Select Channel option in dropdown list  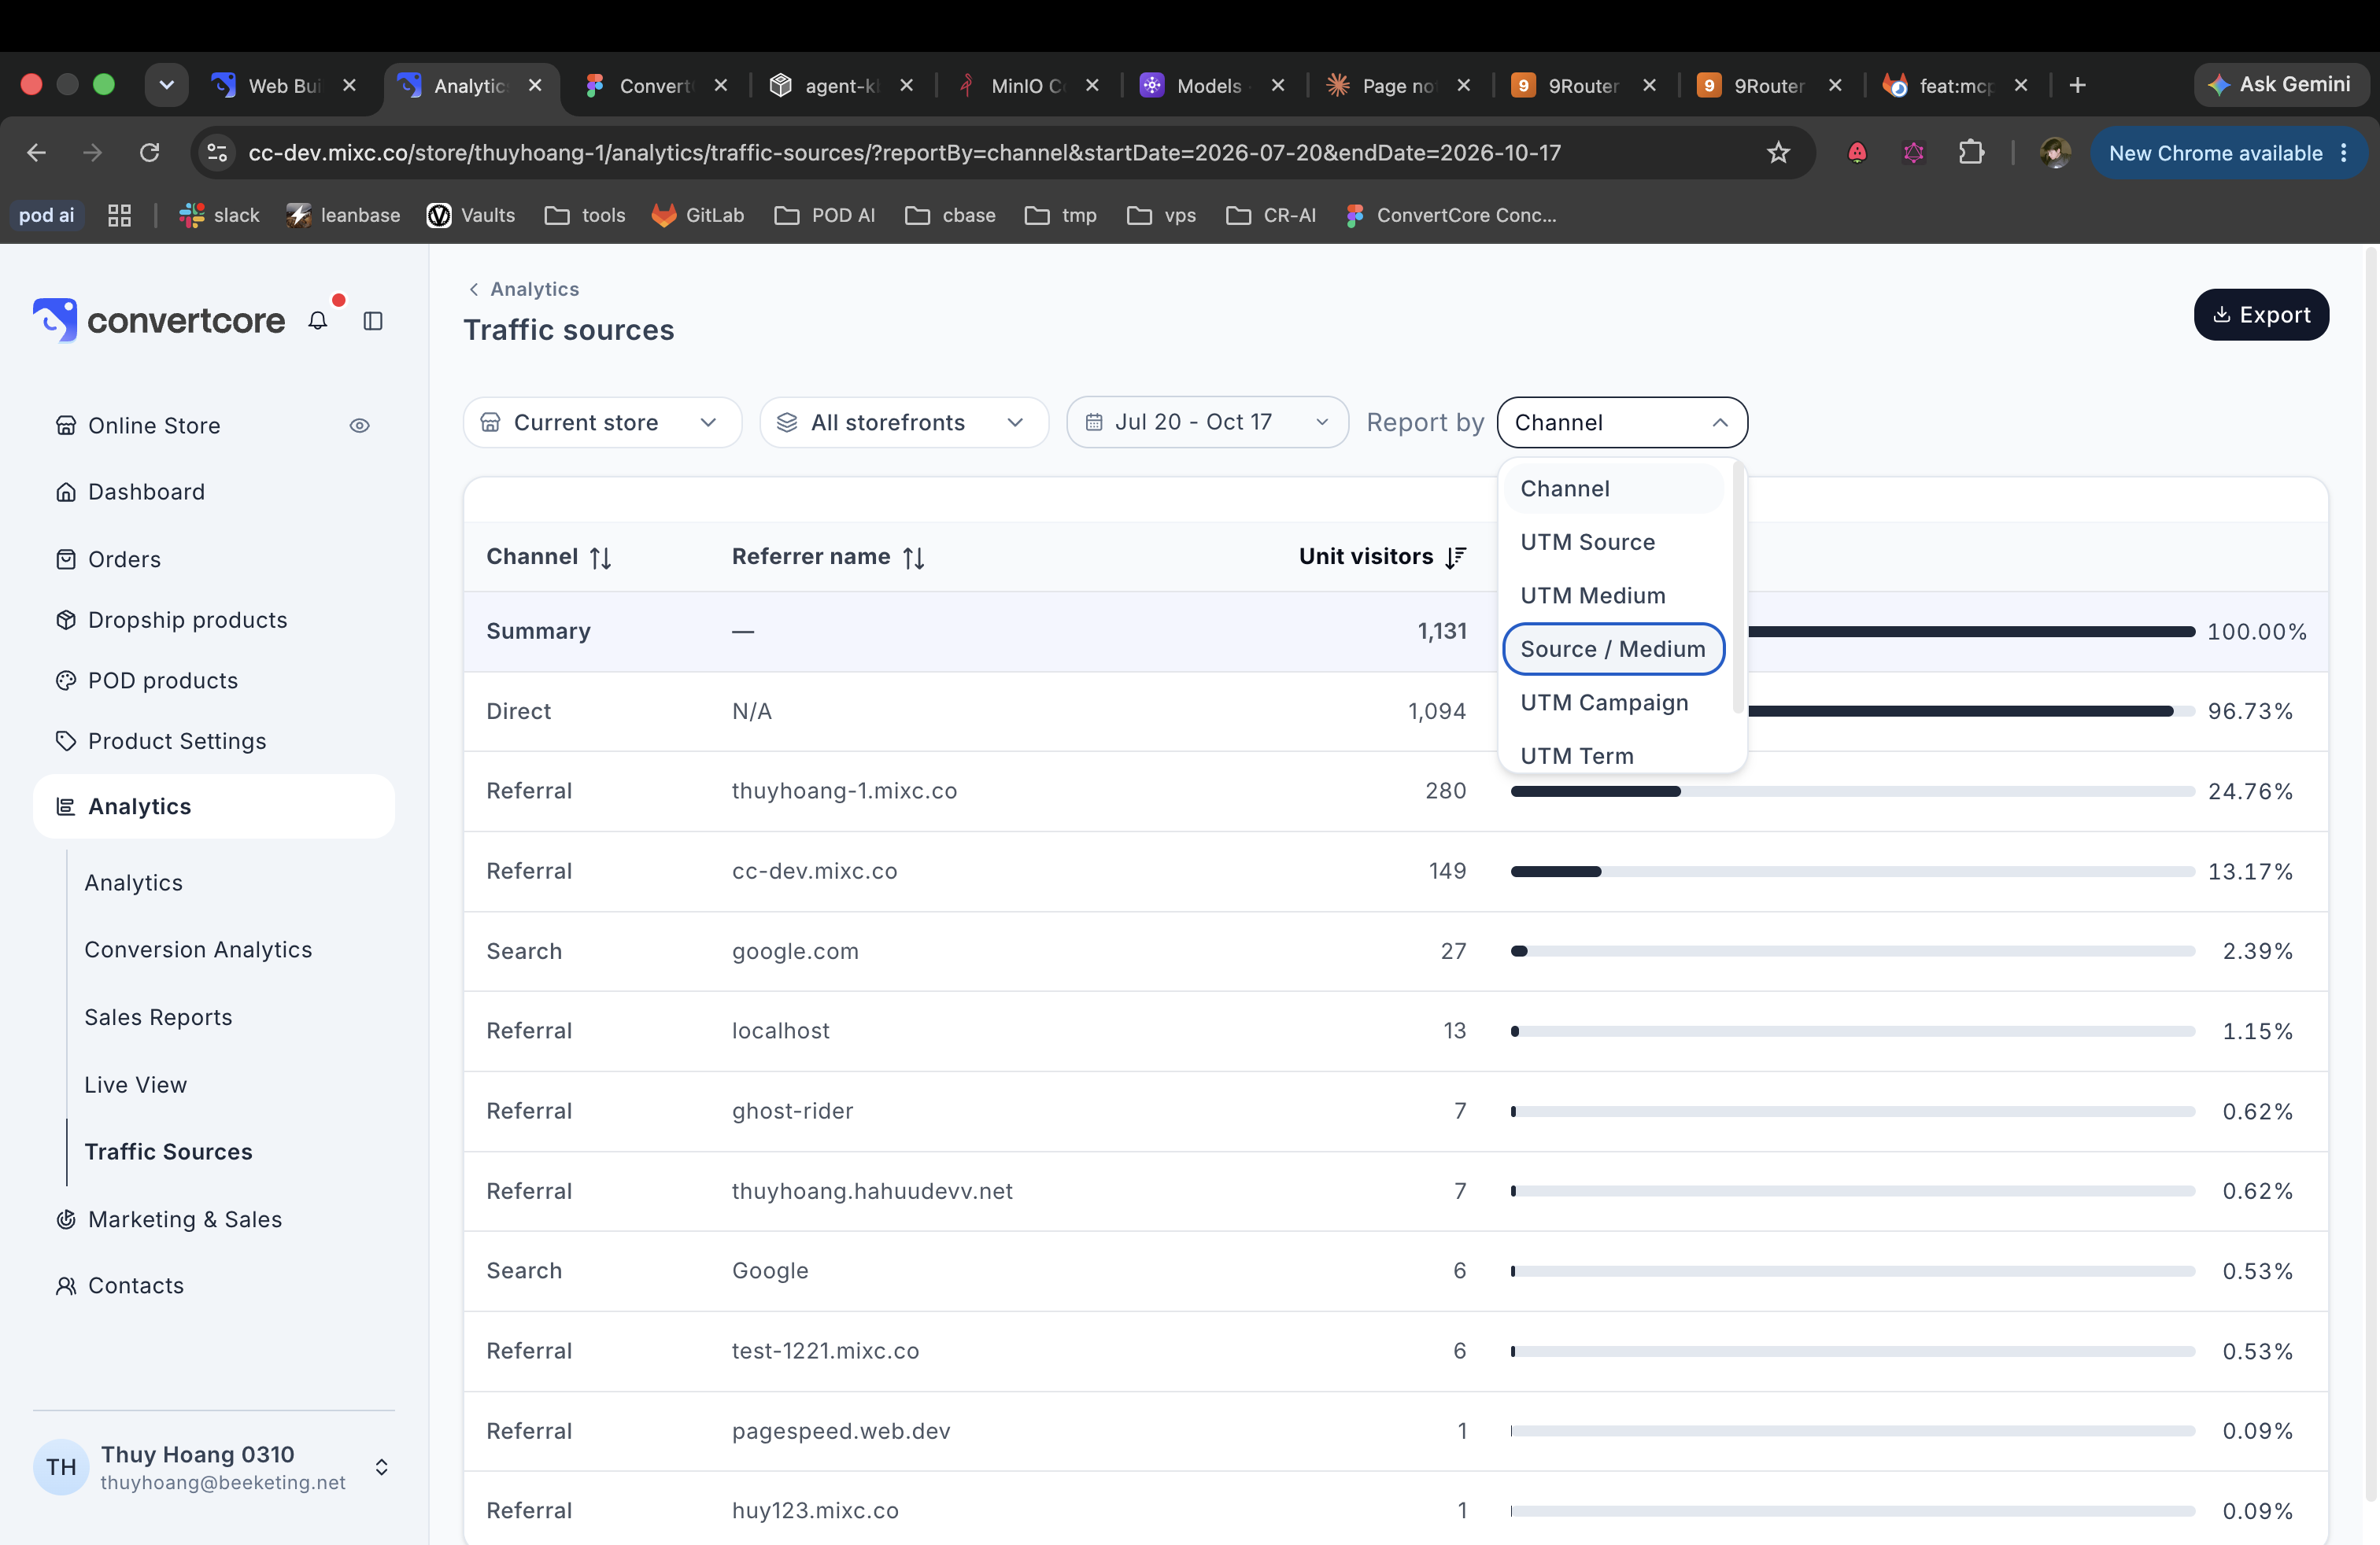pyautogui.click(x=1614, y=489)
